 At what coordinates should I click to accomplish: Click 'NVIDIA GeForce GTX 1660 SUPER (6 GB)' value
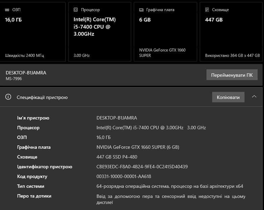pyautogui.click(x=138, y=147)
